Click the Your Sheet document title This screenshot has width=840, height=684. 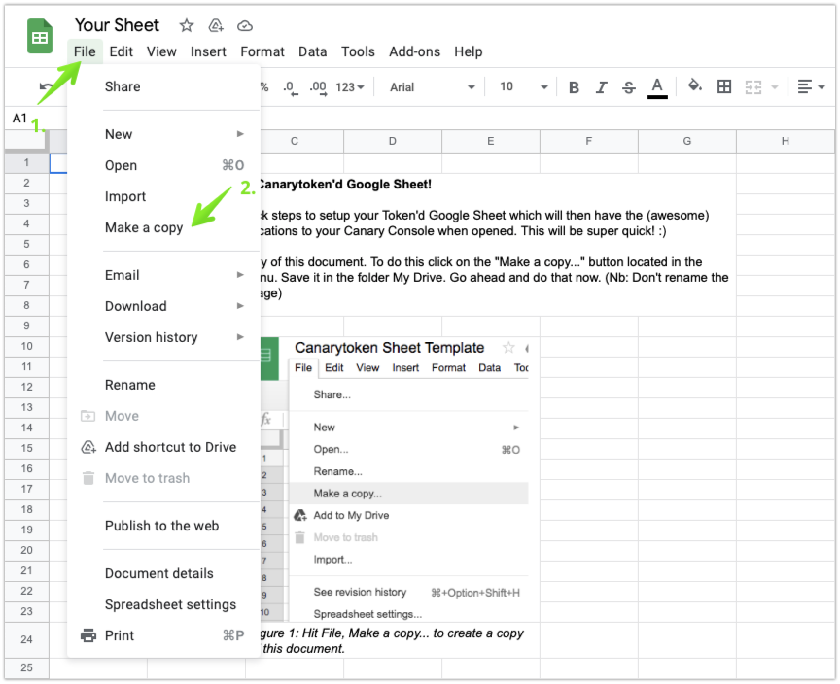point(117,25)
